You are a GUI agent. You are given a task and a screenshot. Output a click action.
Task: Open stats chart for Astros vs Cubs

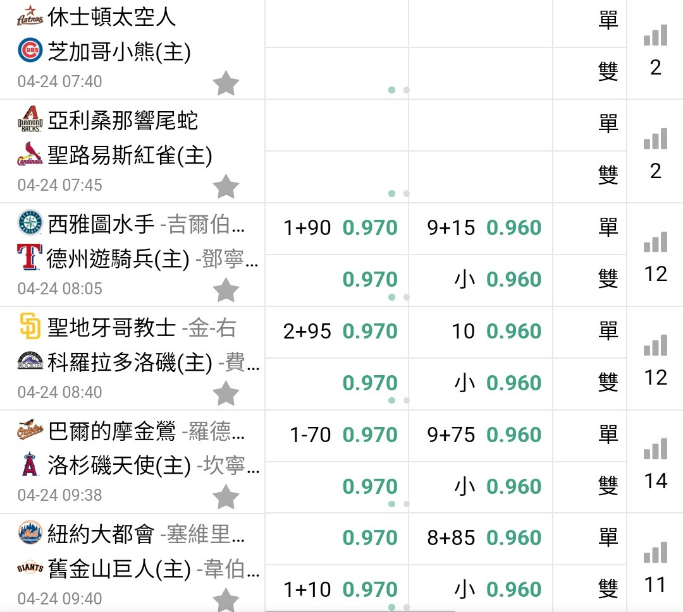click(x=656, y=35)
